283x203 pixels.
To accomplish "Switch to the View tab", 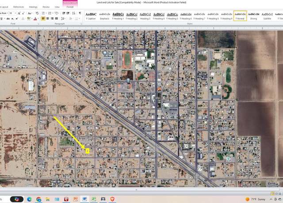I will click(57, 7).
